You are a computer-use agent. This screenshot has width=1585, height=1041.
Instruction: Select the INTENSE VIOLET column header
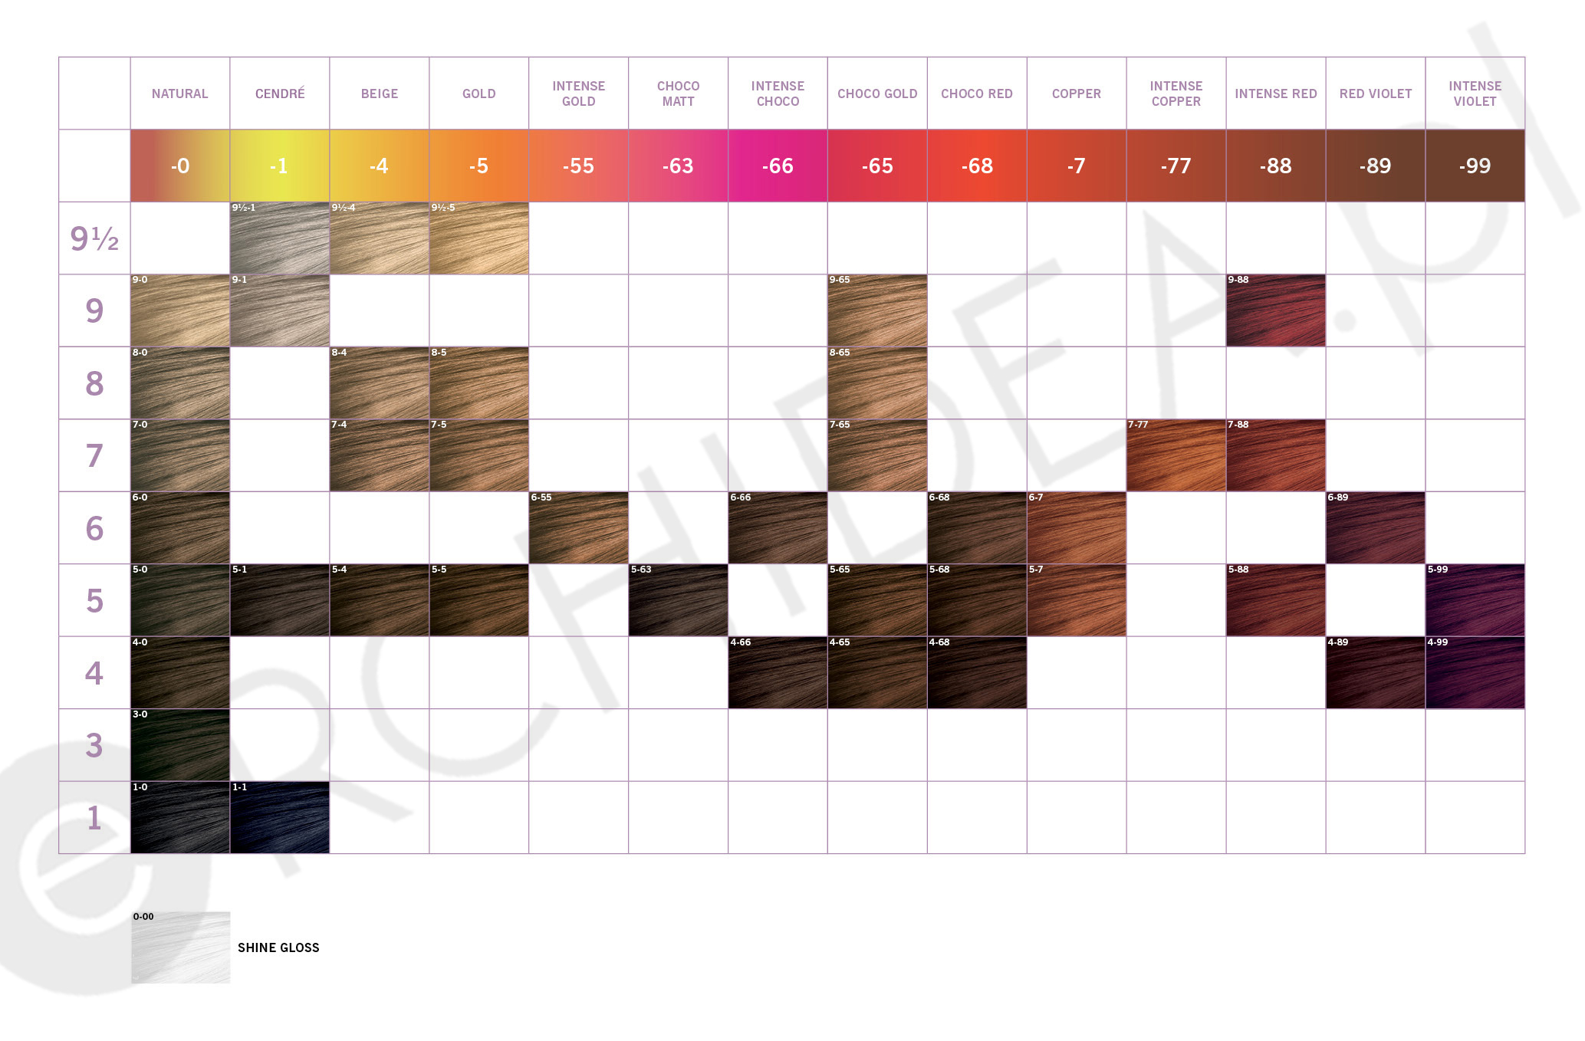tap(1475, 94)
